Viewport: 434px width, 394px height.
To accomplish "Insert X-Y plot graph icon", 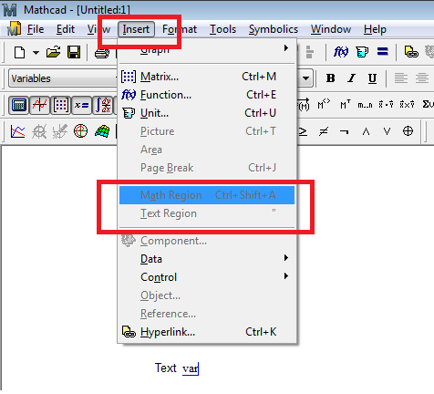I will coord(18,131).
